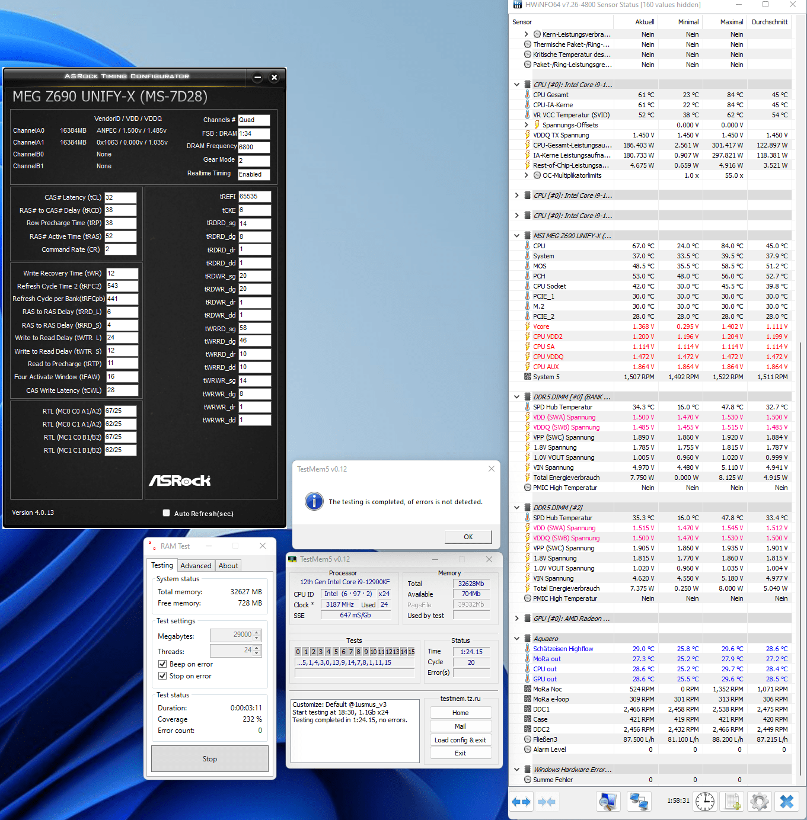Click the Home button in TestMem5
Screen dimensions: 807x820
coord(461,713)
